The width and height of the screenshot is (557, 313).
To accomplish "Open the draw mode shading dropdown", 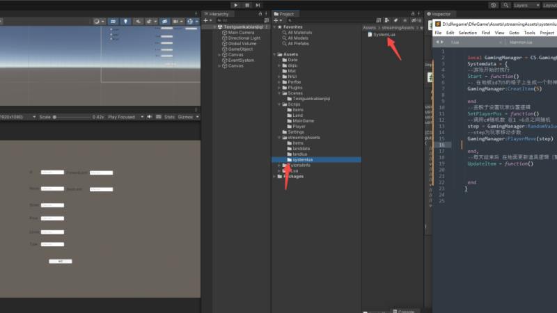I will (x=99, y=22).
